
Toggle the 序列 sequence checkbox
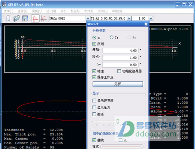(x=94, y=44)
